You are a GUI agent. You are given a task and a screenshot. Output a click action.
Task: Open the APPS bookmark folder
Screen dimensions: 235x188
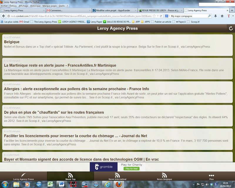coord(145,22)
